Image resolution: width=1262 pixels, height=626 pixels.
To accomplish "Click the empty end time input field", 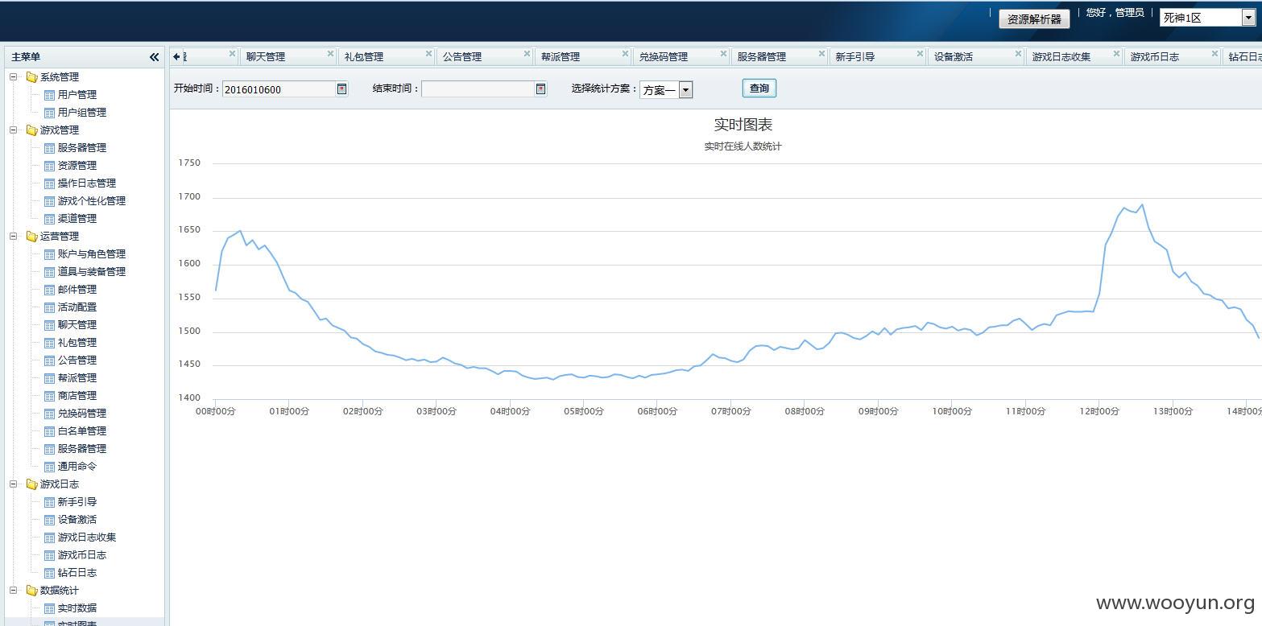I will click(x=478, y=89).
